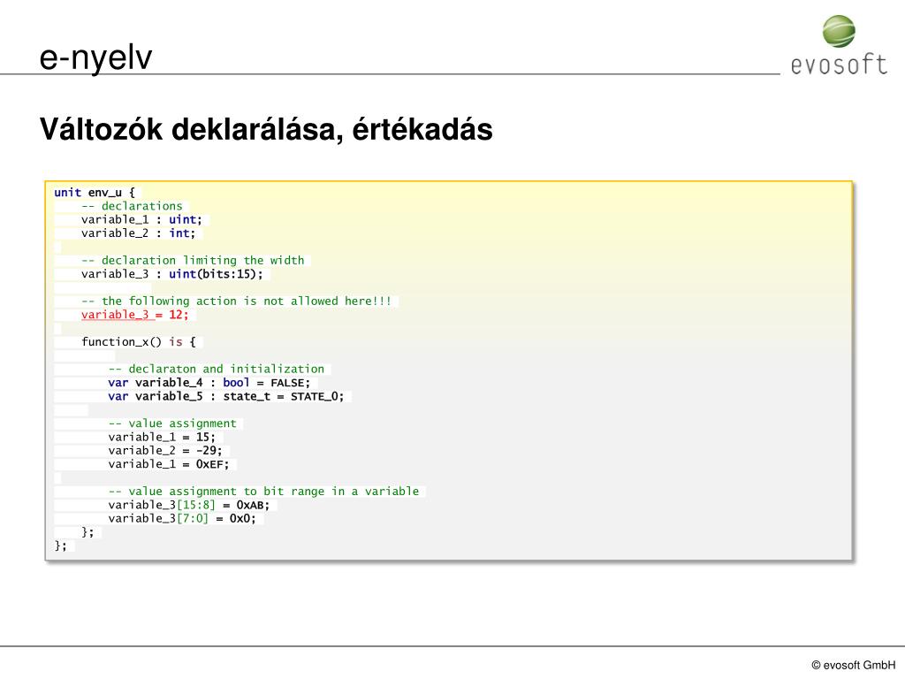Select the '-- declarations' comment line
This screenshot has width=905, height=679.
click(x=132, y=206)
